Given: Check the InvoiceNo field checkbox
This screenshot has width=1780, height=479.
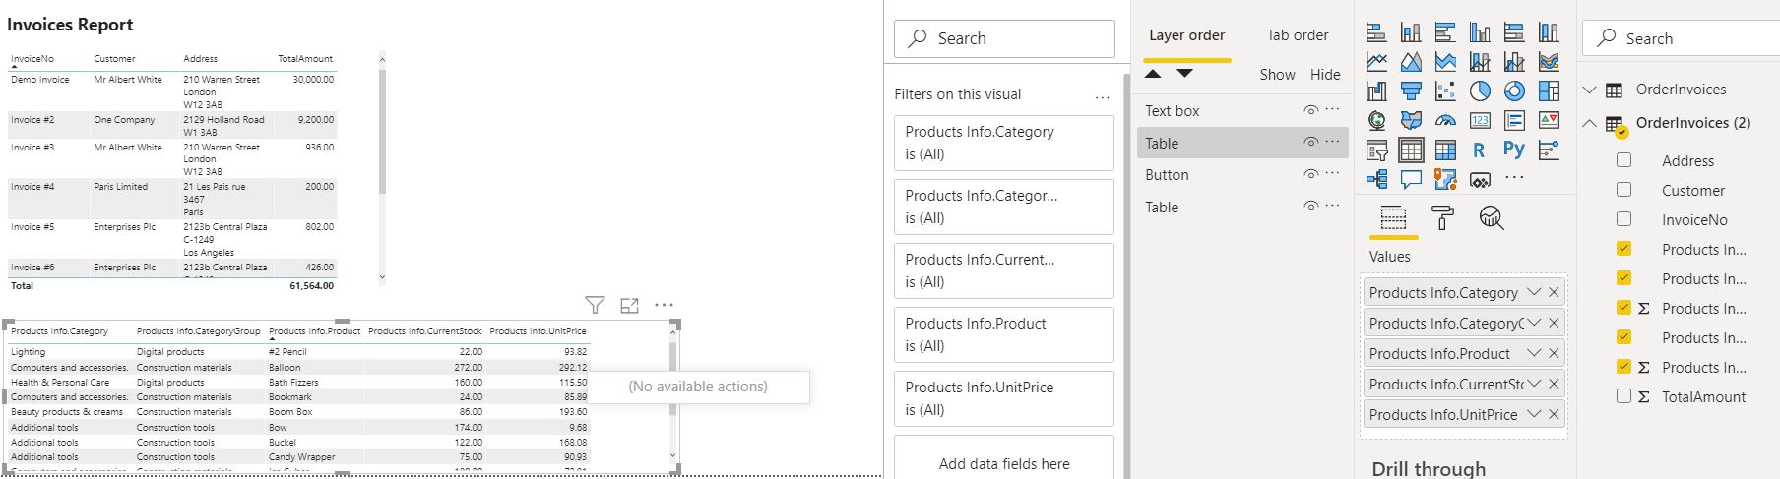Looking at the screenshot, I should click(x=1624, y=219).
